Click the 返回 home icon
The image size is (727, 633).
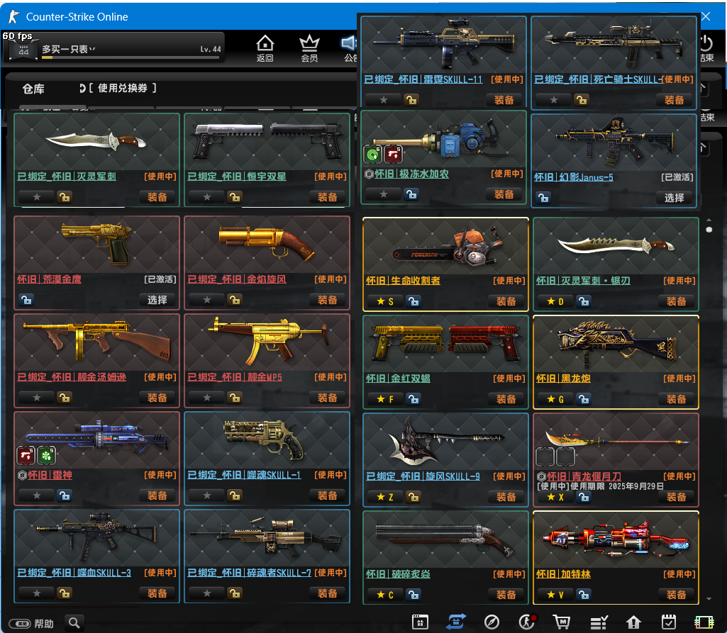(265, 48)
